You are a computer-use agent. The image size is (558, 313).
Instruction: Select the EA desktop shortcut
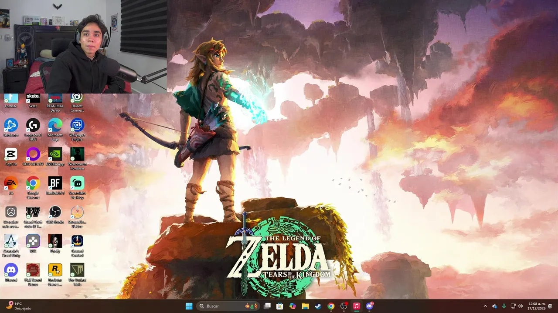pos(11,186)
